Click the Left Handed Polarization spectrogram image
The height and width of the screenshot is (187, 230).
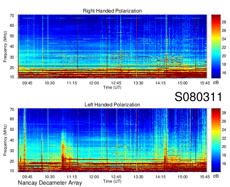[112, 140]
